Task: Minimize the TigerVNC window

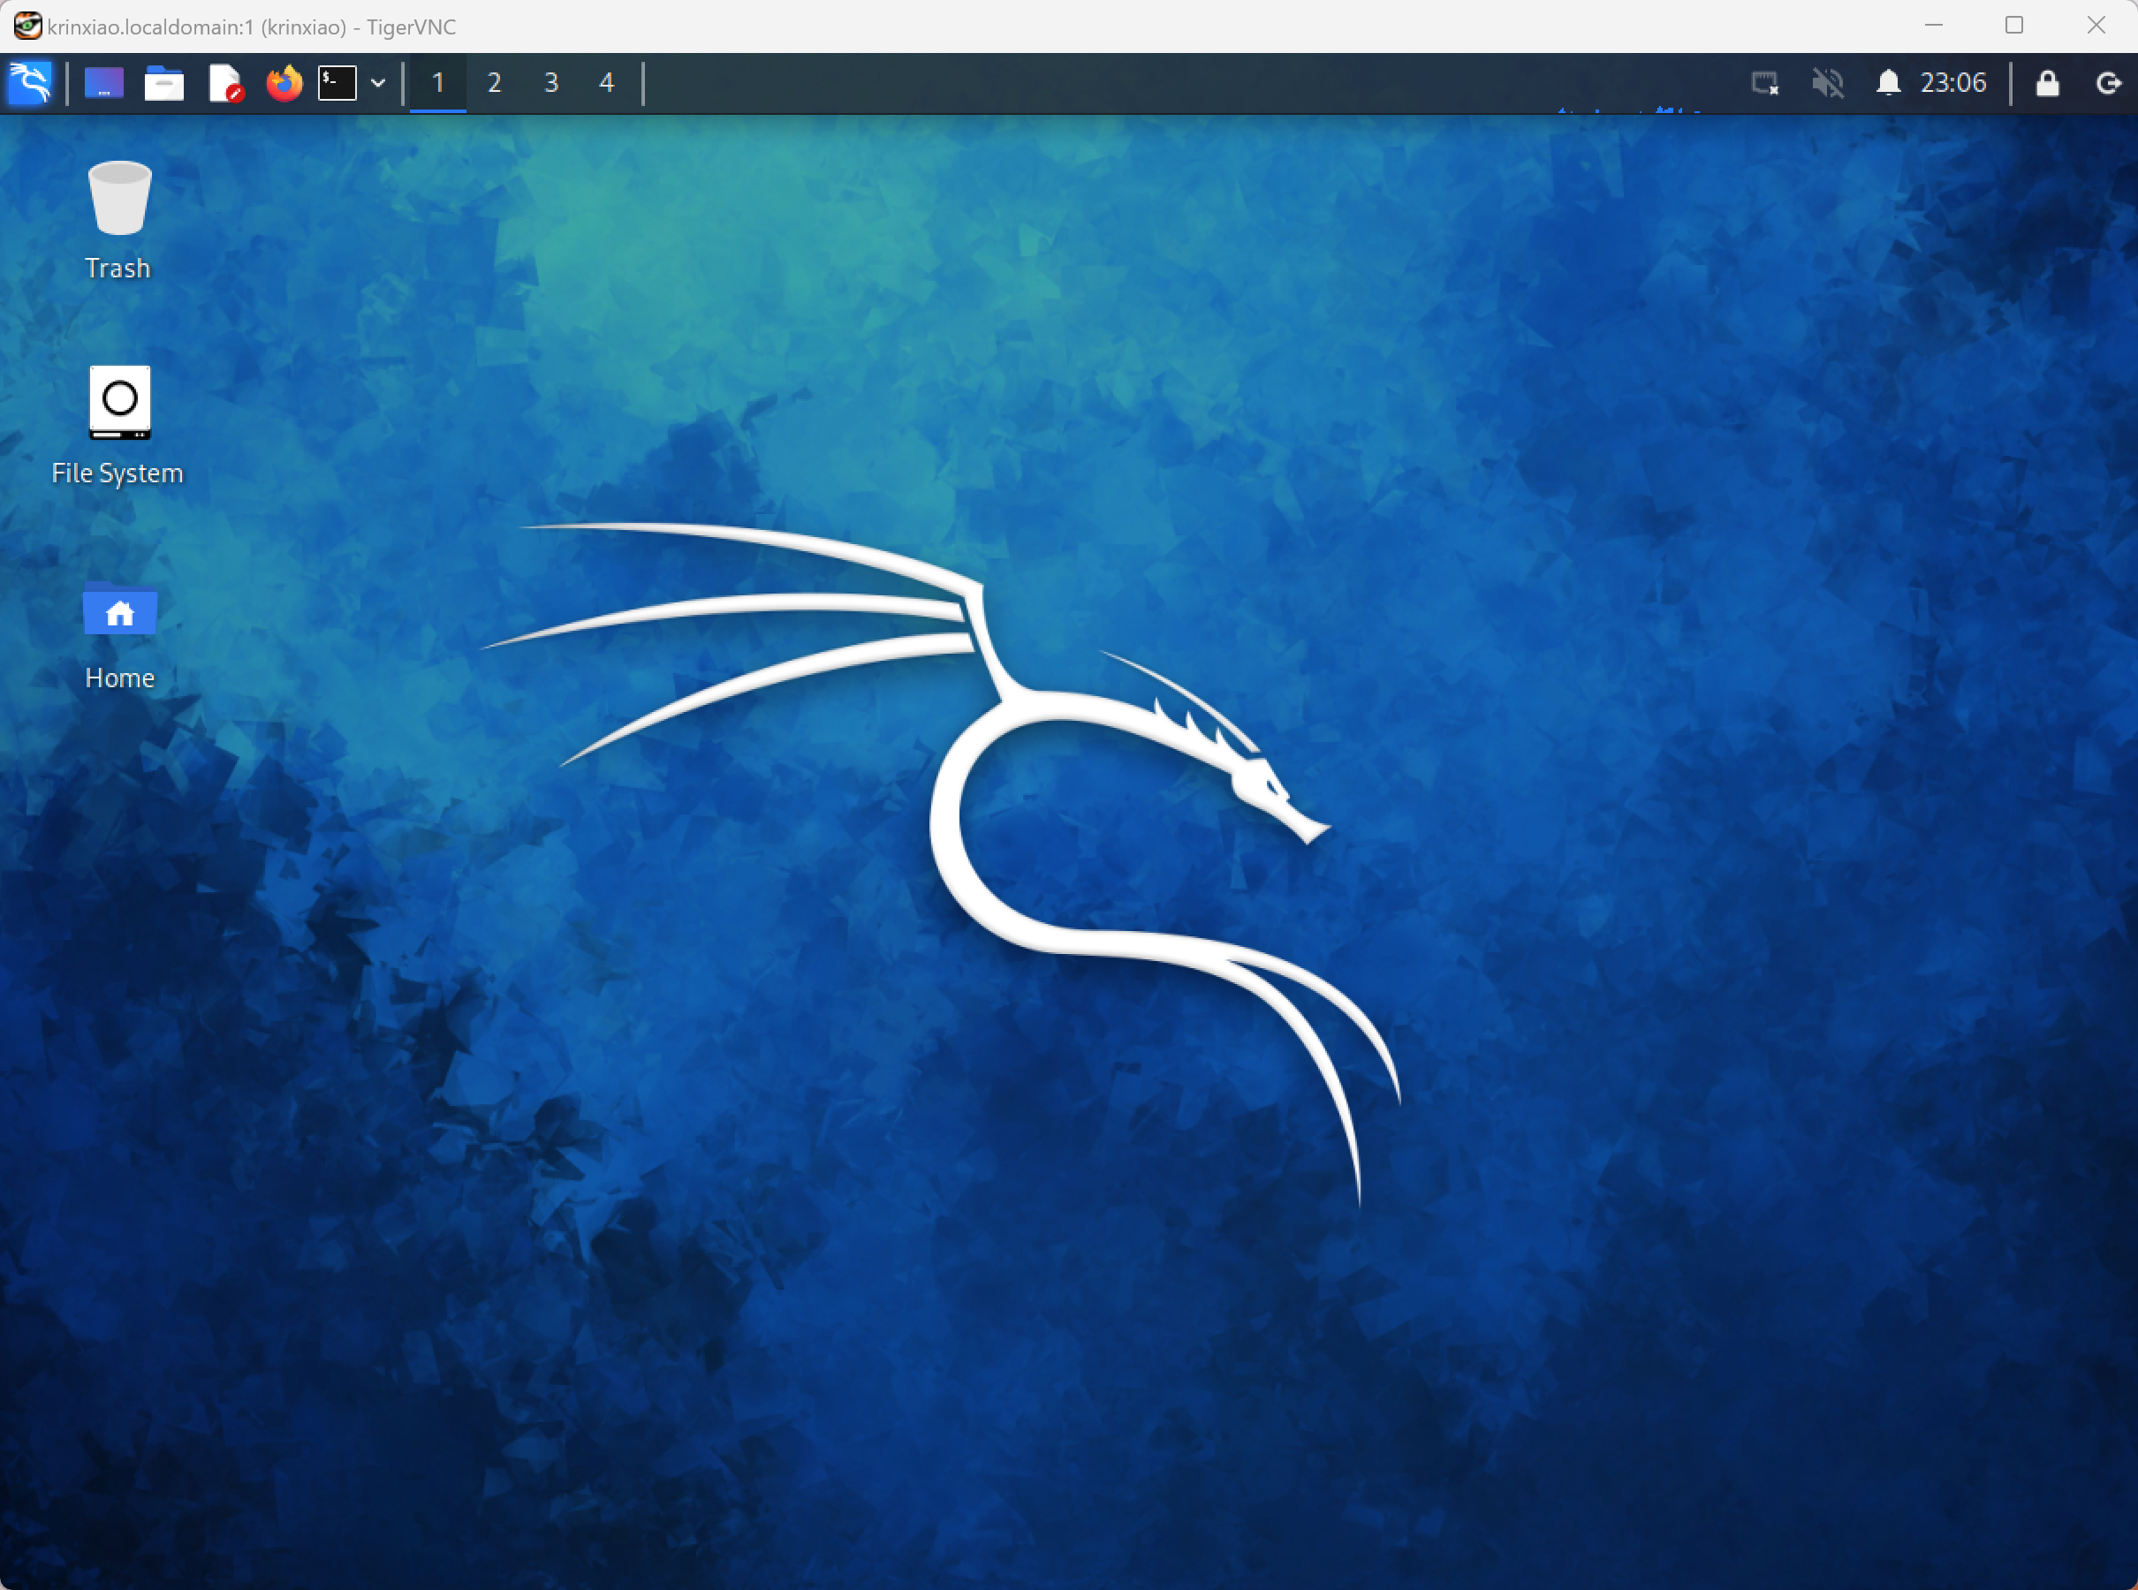Action: click(x=1933, y=26)
